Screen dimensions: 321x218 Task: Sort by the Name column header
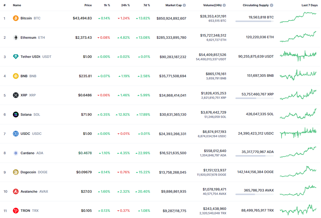[x=17, y=5]
